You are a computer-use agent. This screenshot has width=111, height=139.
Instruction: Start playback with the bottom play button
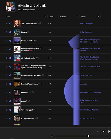click(x=109, y=131)
